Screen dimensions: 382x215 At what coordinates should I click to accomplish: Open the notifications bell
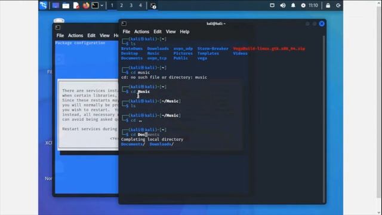pyautogui.click(x=293, y=5)
